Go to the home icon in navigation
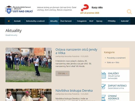This screenshot has height=101, width=135. point(9,21)
